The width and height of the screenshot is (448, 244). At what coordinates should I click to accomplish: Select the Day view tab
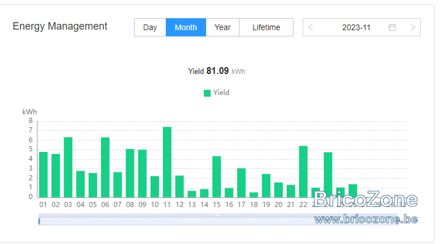(150, 27)
